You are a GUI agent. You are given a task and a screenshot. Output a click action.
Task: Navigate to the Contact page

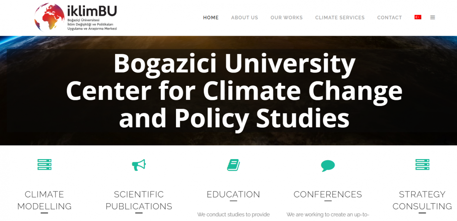coord(390,18)
